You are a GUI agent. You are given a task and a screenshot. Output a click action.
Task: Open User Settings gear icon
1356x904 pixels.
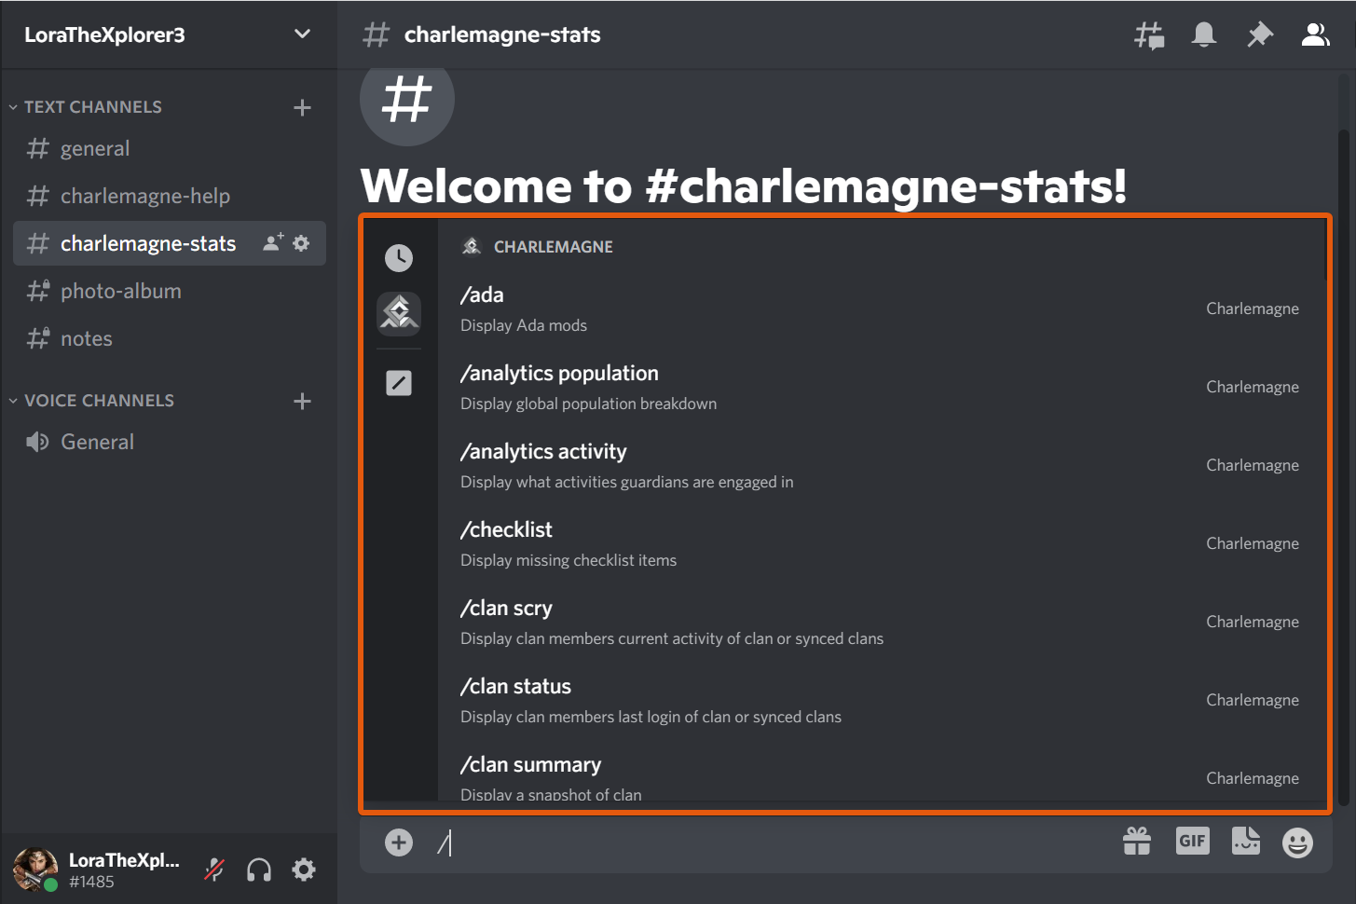pyautogui.click(x=304, y=870)
